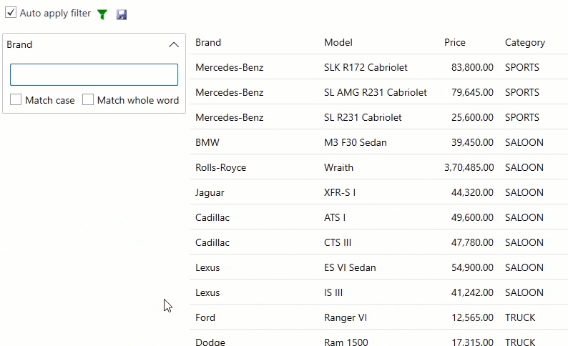Click the 41,242.00 price cell
The image size is (568, 346).
(472, 292)
